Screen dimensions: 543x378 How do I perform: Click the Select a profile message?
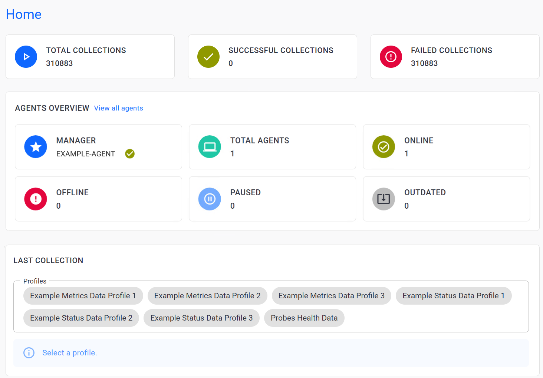click(x=70, y=353)
